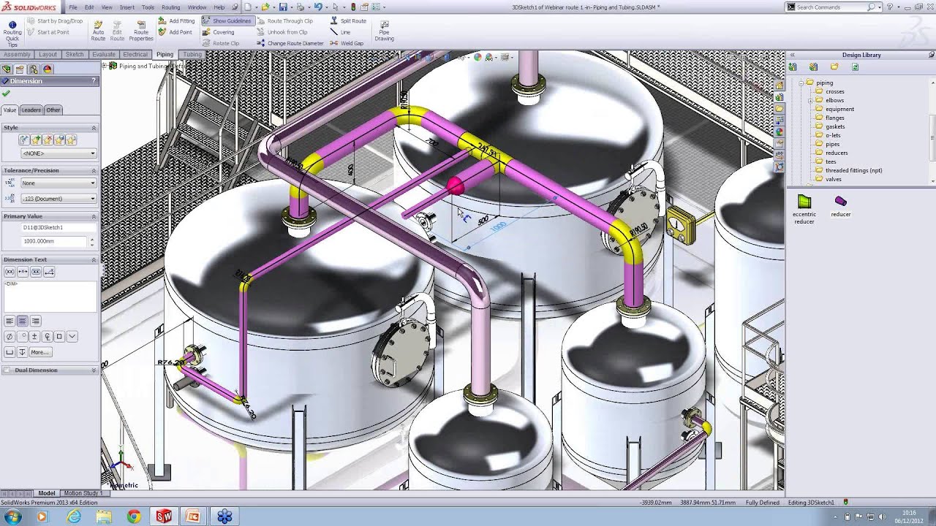Switch to the Motion Study 1 tab
Viewport: 936px width, 526px height.
tap(82, 493)
